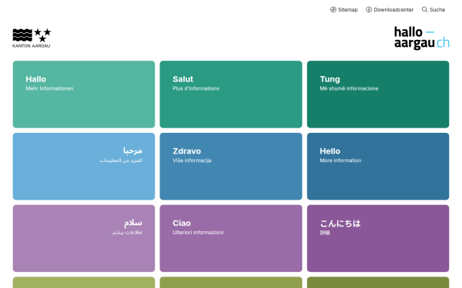Click 'اطلاعات بیشتر' text

click(x=127, y=233)
